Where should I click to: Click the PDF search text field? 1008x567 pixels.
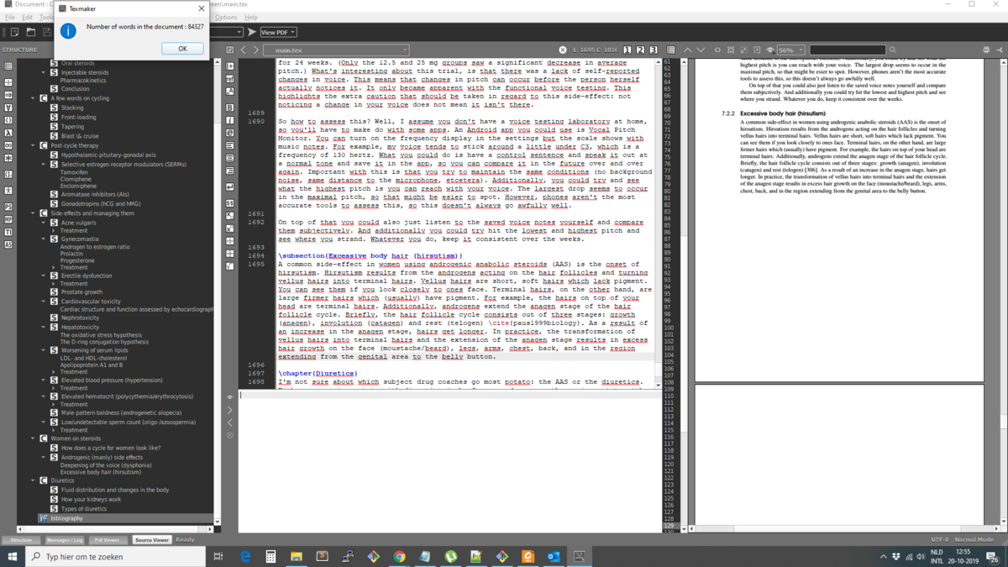[x=847, y=50]
